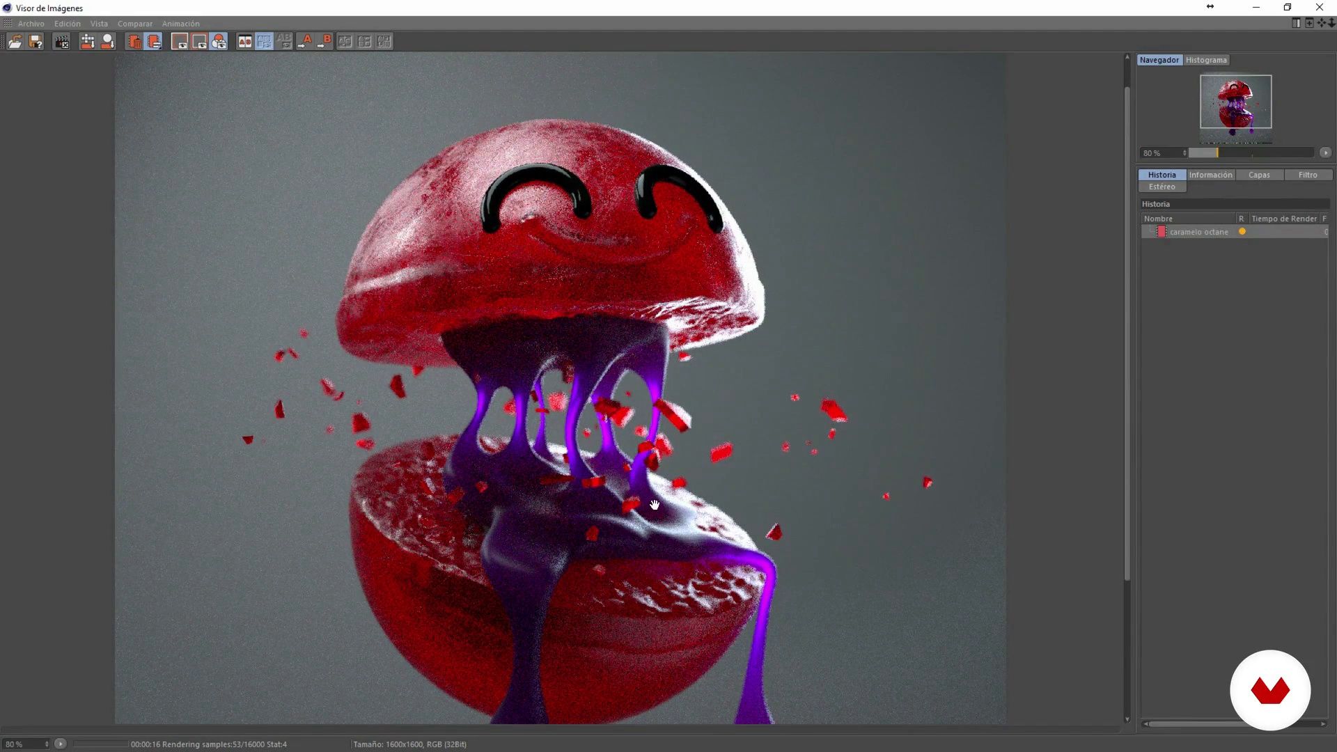Select the Estéreo tab
Viewport: 1337px width, 752px height.
coord(1162,187)
